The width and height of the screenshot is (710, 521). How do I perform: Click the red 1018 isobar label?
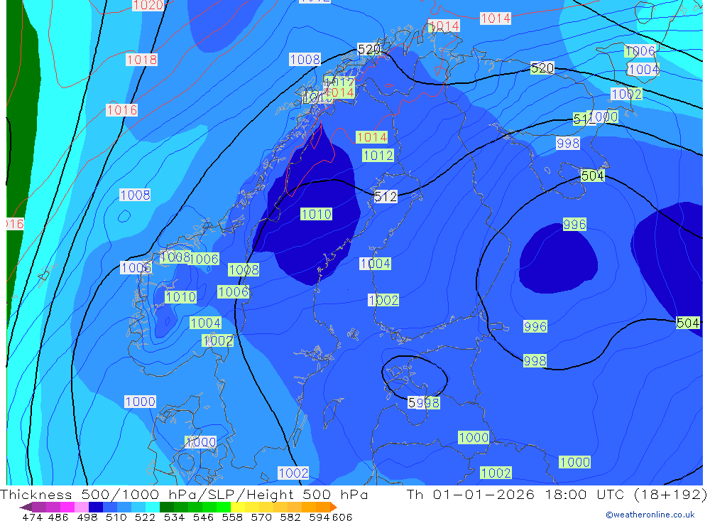point(142,60)
